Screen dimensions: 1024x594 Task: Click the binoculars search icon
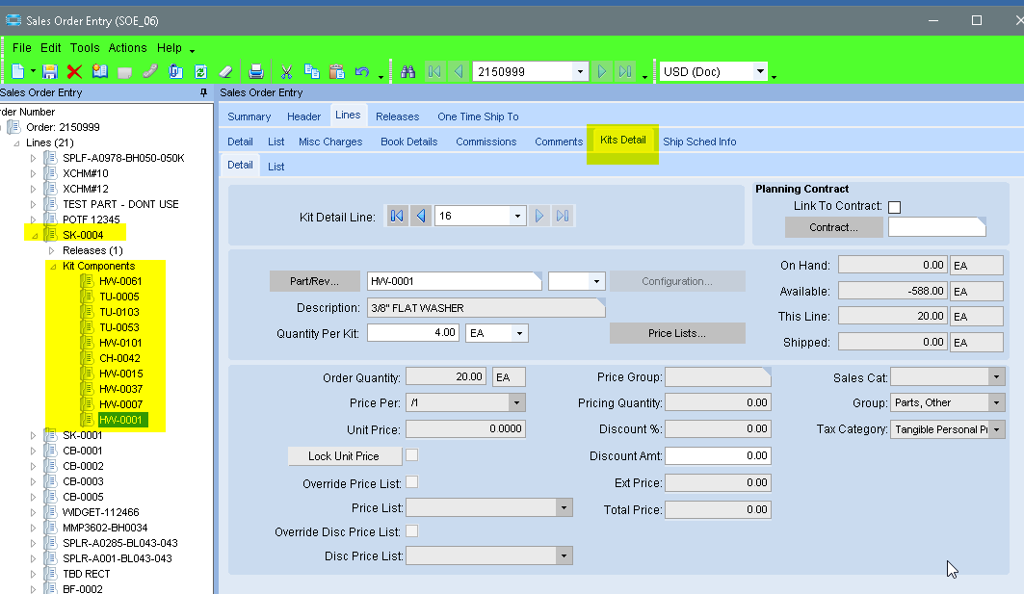pos(407,71)
